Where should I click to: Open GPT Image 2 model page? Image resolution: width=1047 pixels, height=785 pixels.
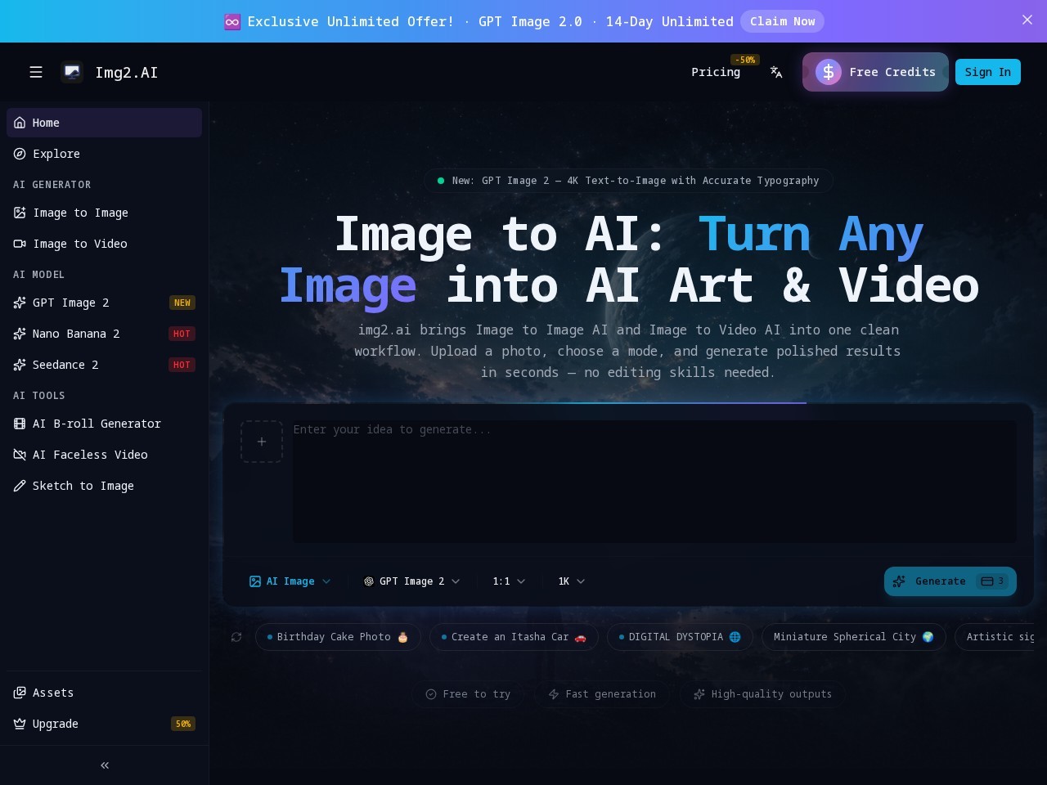[104, 303]
